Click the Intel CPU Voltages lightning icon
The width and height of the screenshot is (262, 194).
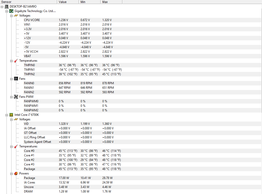point(16,119)
